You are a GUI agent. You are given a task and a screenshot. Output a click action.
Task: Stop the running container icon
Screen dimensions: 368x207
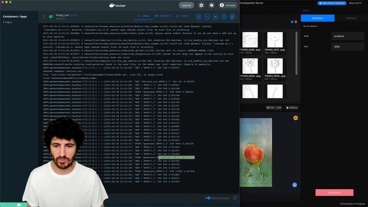coord(216,17)
